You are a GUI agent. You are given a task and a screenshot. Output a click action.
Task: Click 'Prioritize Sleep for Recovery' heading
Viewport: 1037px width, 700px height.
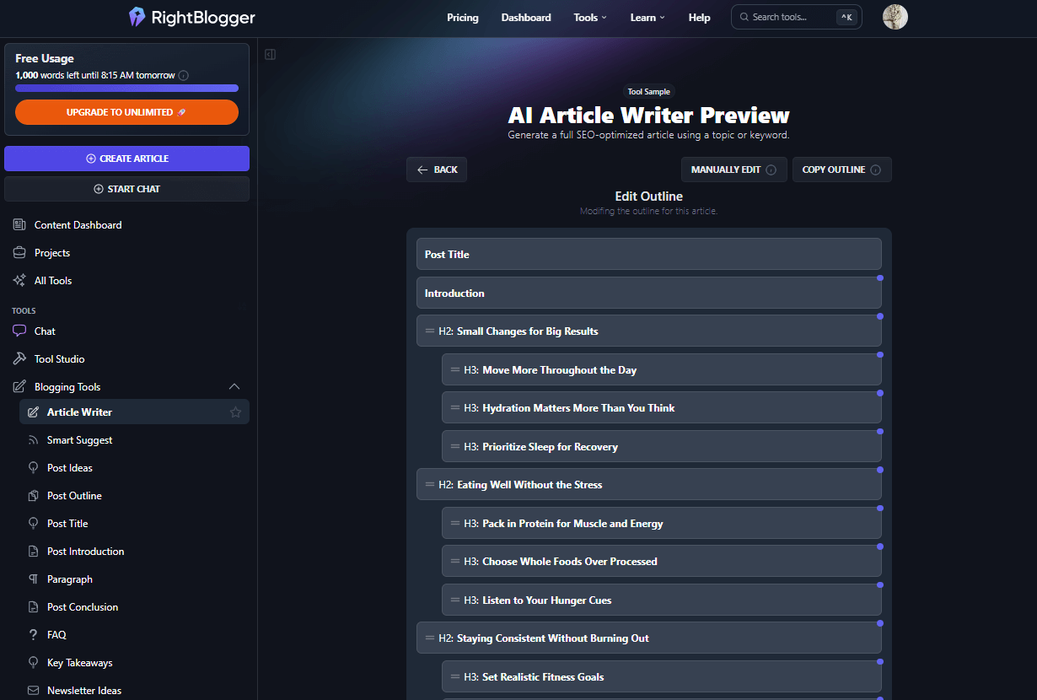550,447
